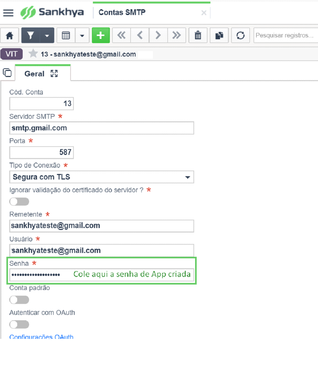This screenshot has height=373, width=318.
Task: Toggle the Conta padrão switch
Action: point(19,300)
